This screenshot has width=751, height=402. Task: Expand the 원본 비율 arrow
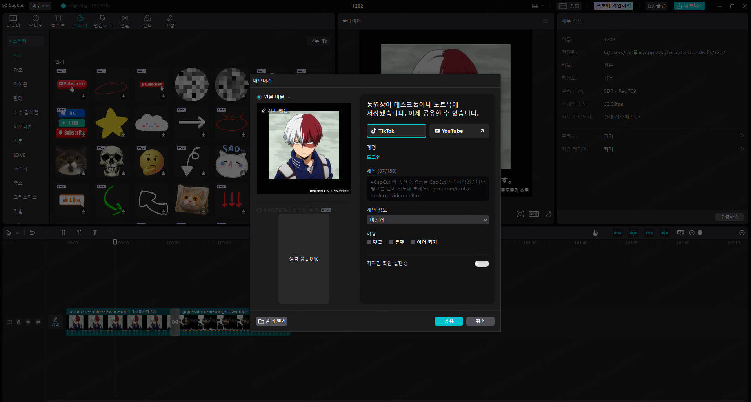tap(289, 97)
